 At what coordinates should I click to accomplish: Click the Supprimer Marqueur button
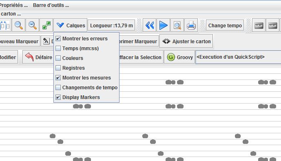click(139, 41)
